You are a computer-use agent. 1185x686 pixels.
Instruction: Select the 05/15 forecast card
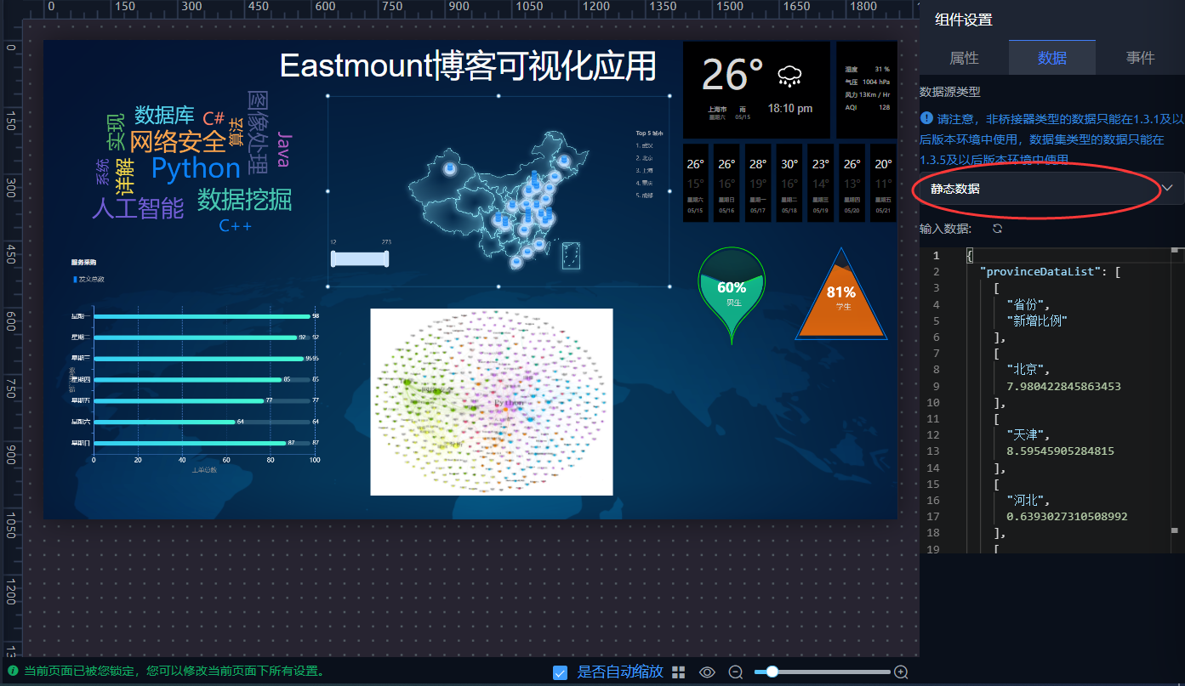(x=696, y=184)
